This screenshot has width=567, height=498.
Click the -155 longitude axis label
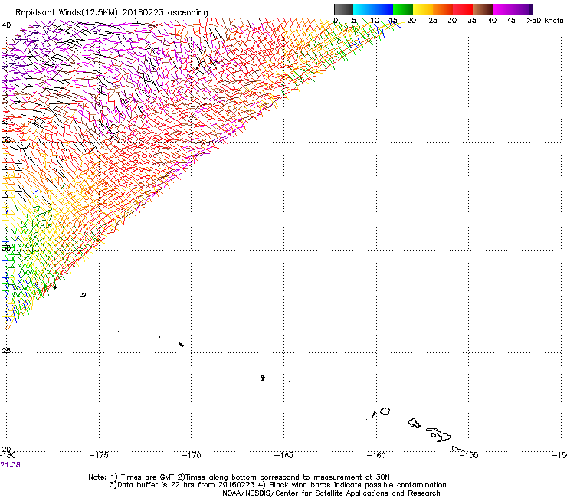click(x=469, y=455)
